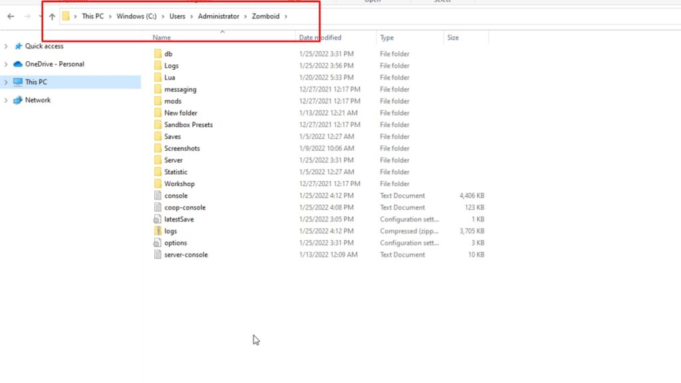This screenshot has width=681, height=383.
Task: Click the server-console text document icon
Action: (158, 255)
